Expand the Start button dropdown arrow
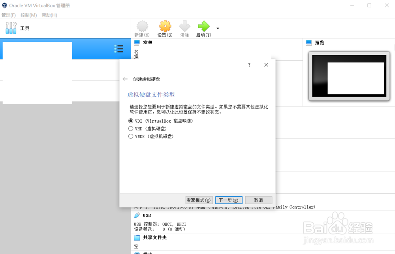 tap(218, 28)
